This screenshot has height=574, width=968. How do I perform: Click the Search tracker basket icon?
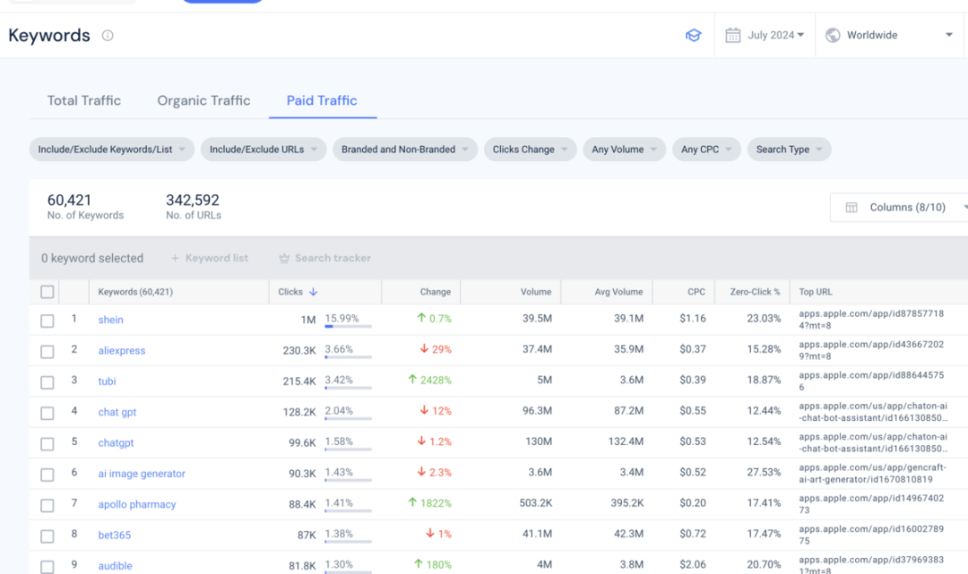click(x=284, y=258)
